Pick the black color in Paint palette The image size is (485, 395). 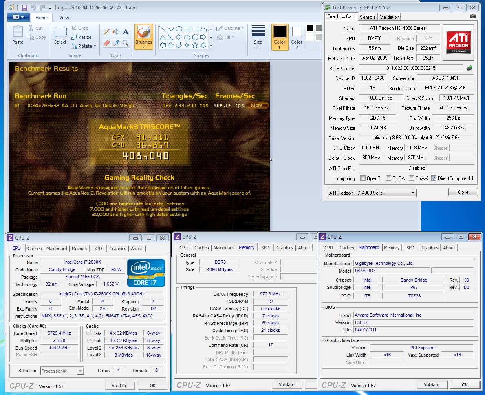click(310, 28)
